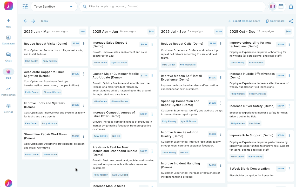This screenshot has width=296, height=187.
Task: Open the Telco Sandbox workspace dropdown
Action: click(54, 6)
